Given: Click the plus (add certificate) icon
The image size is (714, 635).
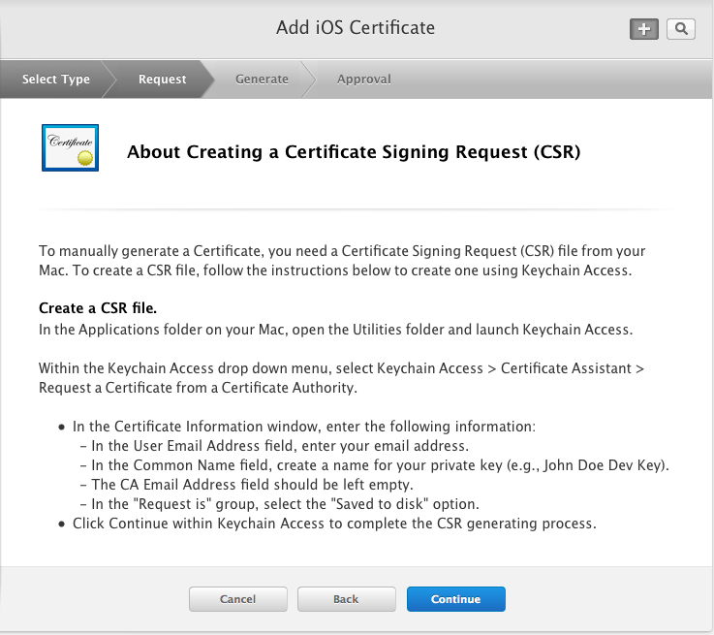Looking at the screenshot, I should point(644,29).
